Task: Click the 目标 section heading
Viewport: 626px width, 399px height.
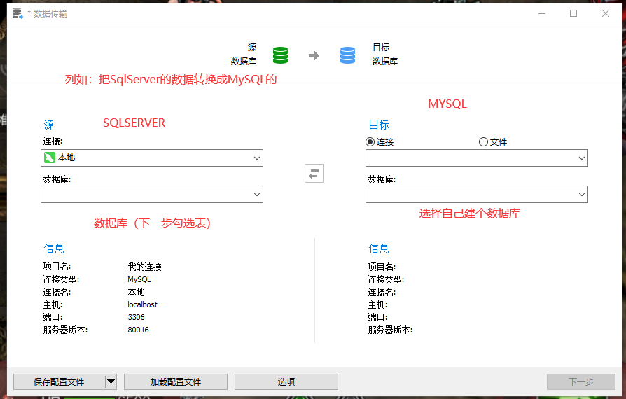Action: [379, 125]
